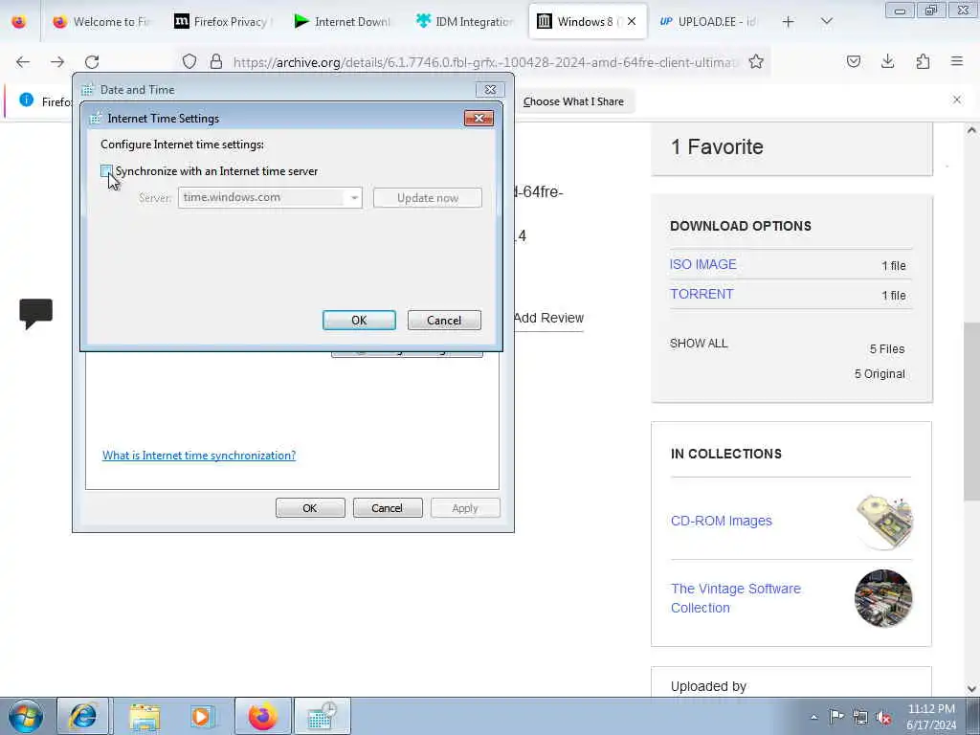
Task: Open a new tab
Action: [x=789, y=22]
